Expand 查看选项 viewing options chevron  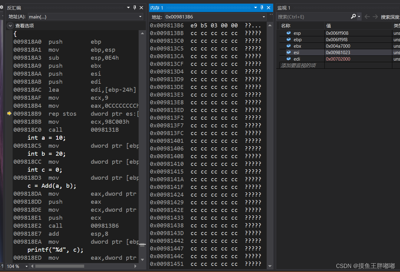tap(10, 26)
